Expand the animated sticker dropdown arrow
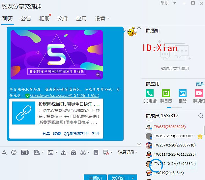 coord(43,152)
